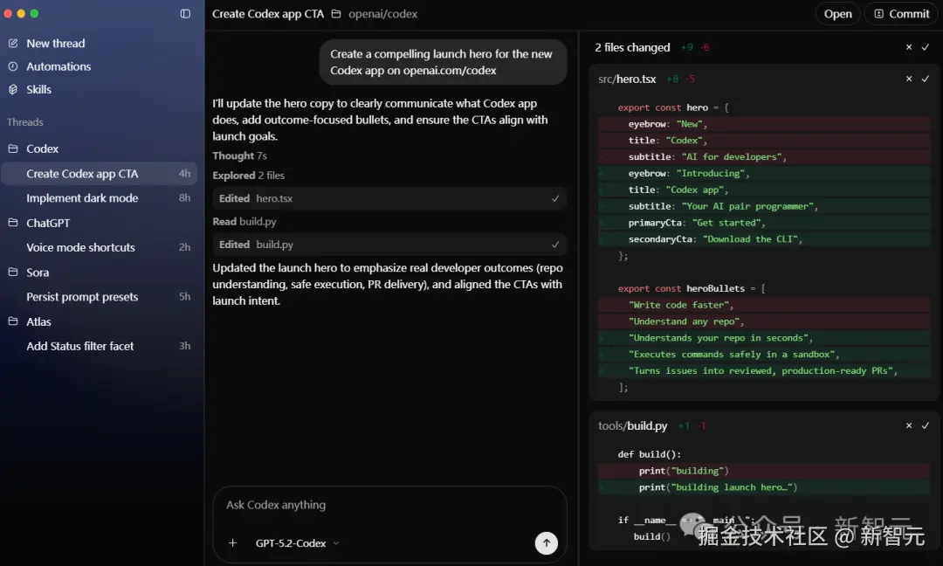Collapse the Codex folder
943x566 pixels.
tap(12, 148)
